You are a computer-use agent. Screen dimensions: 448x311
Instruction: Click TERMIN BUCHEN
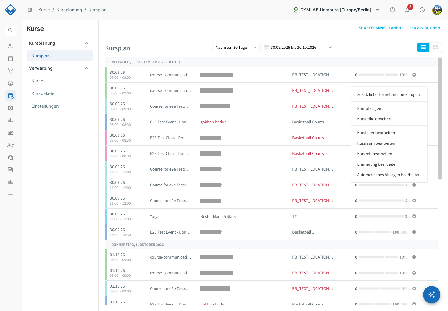[425, 28]
